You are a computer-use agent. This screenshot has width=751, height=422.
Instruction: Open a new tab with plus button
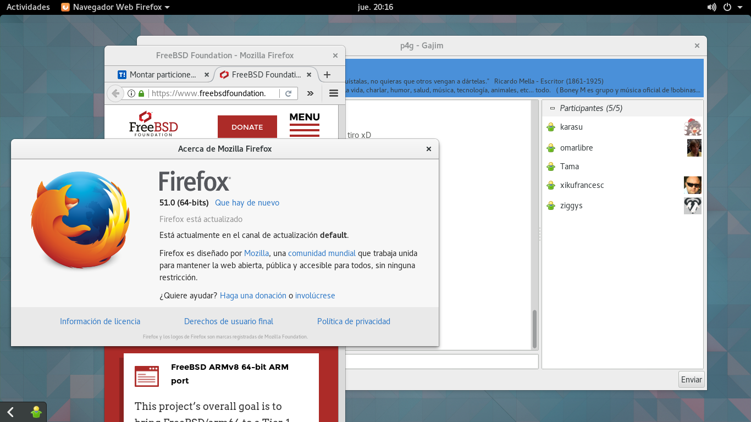[327, 75]
